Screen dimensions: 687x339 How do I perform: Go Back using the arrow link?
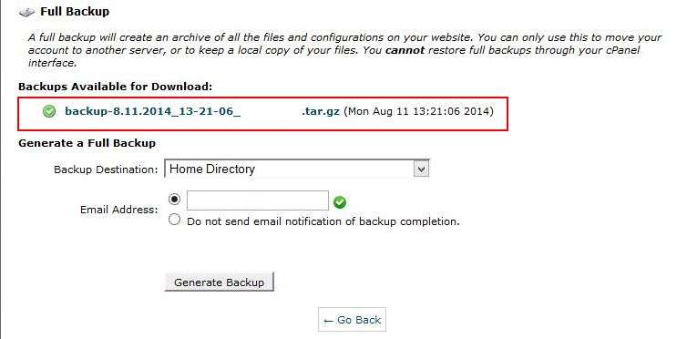tap(352, 320)
